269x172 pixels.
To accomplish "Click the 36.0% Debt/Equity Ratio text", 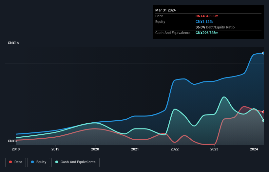I will coord(215,27).
